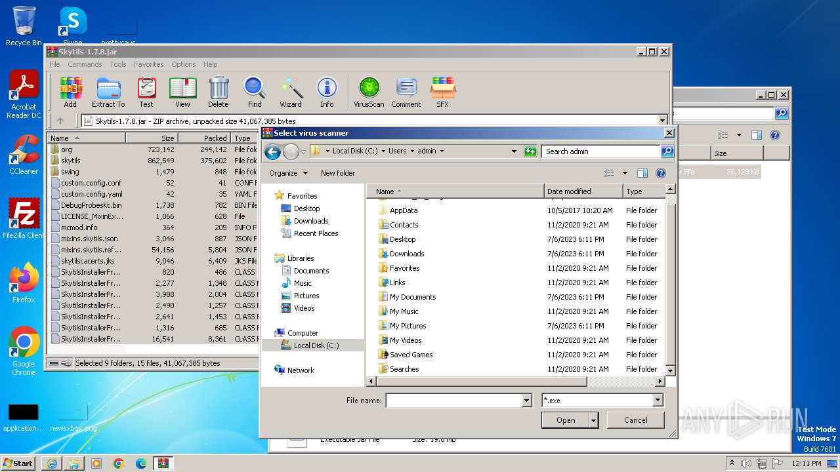Open Acrobat Reader DC desktop icon
The height and width of the screenshot is (472, 840).
tap(24, 95)
